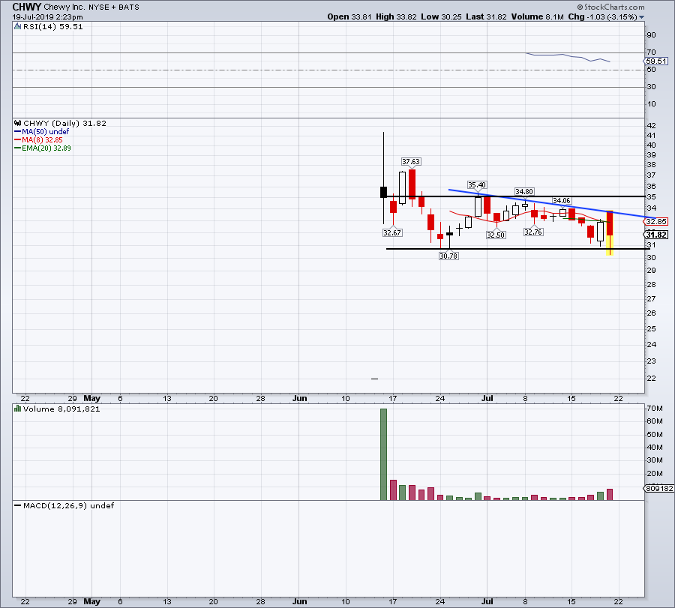The image size is (675, 608).
Task: Click the 30.78 price low label
Action: pos(448,256)
